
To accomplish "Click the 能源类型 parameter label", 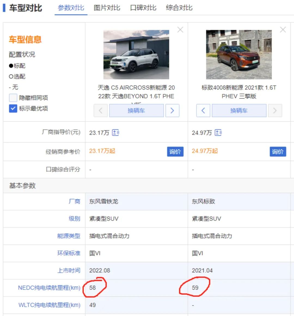I will tap(69, 236).
